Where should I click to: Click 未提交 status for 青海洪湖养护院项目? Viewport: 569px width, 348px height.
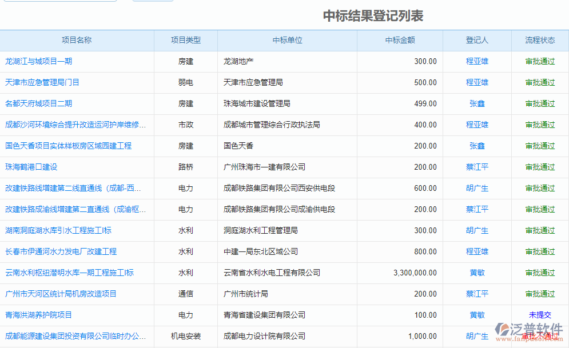(540, 315)
